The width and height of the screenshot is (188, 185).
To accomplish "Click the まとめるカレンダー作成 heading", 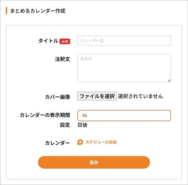I will coord(38,11).
